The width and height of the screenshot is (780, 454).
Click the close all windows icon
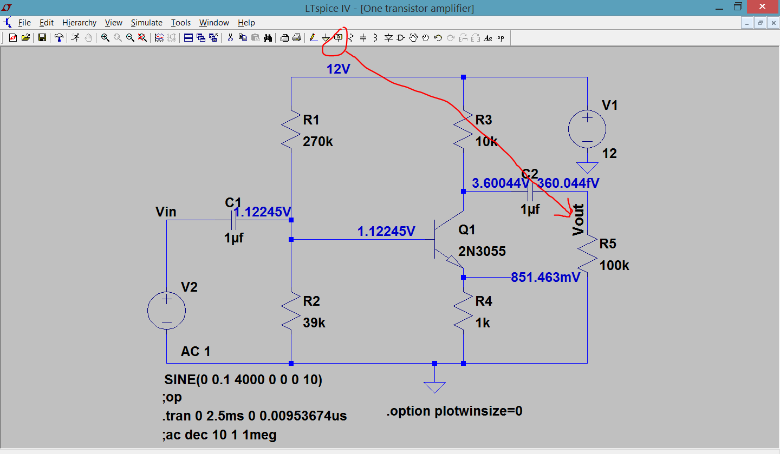(213, 38)
